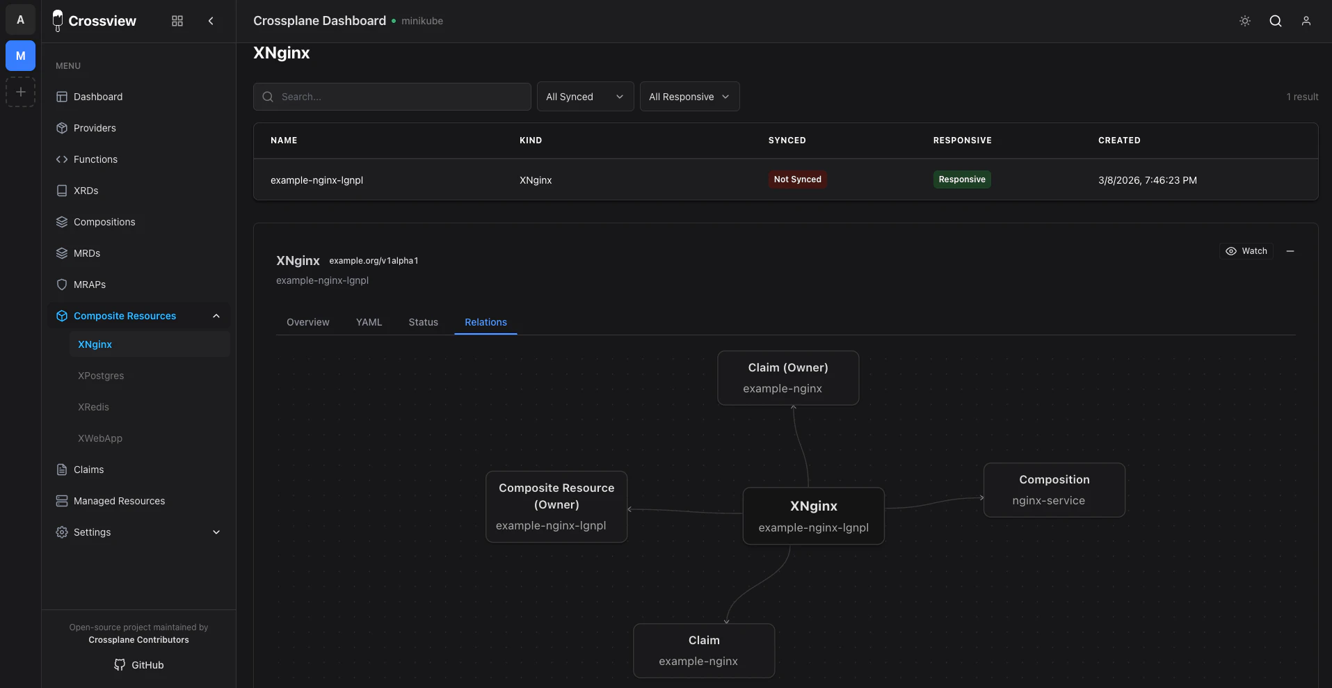Click the Responsive status badge
Viewport: 1332px width, 688px height.
click(962, 179)
